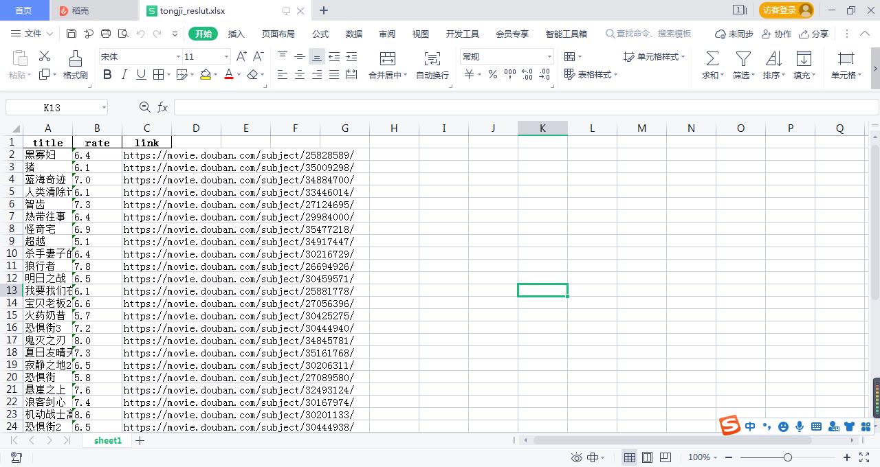Click Wrap Text (自动换行) button
The image size is (880, 467).
[x=432, y=65]
